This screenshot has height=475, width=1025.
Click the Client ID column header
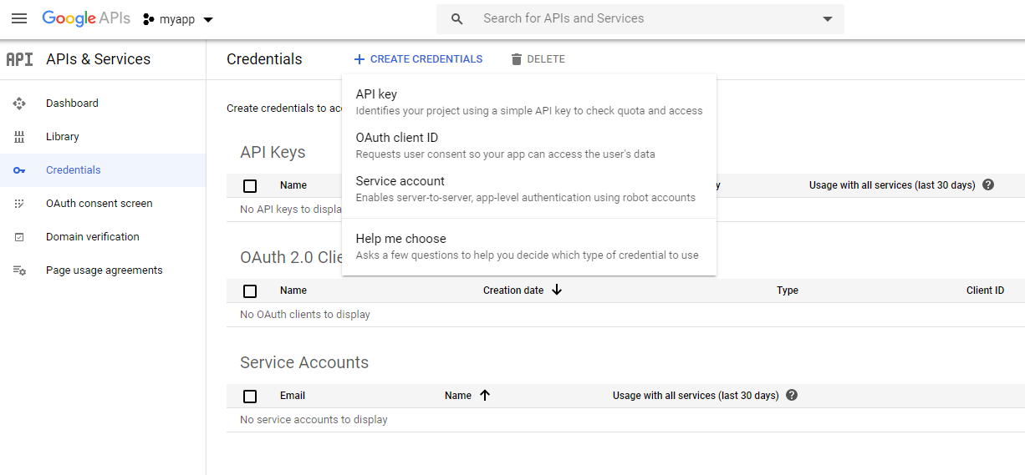pyautogui.click(x=985, y=291)
